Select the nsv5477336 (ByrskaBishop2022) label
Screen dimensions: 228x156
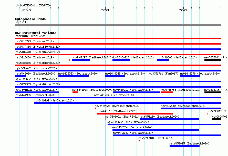point(38,47)
